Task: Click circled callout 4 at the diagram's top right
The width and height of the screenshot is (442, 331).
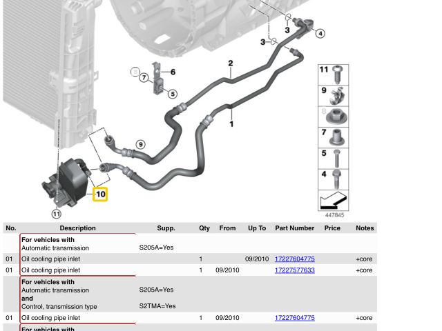Action: 320,33
